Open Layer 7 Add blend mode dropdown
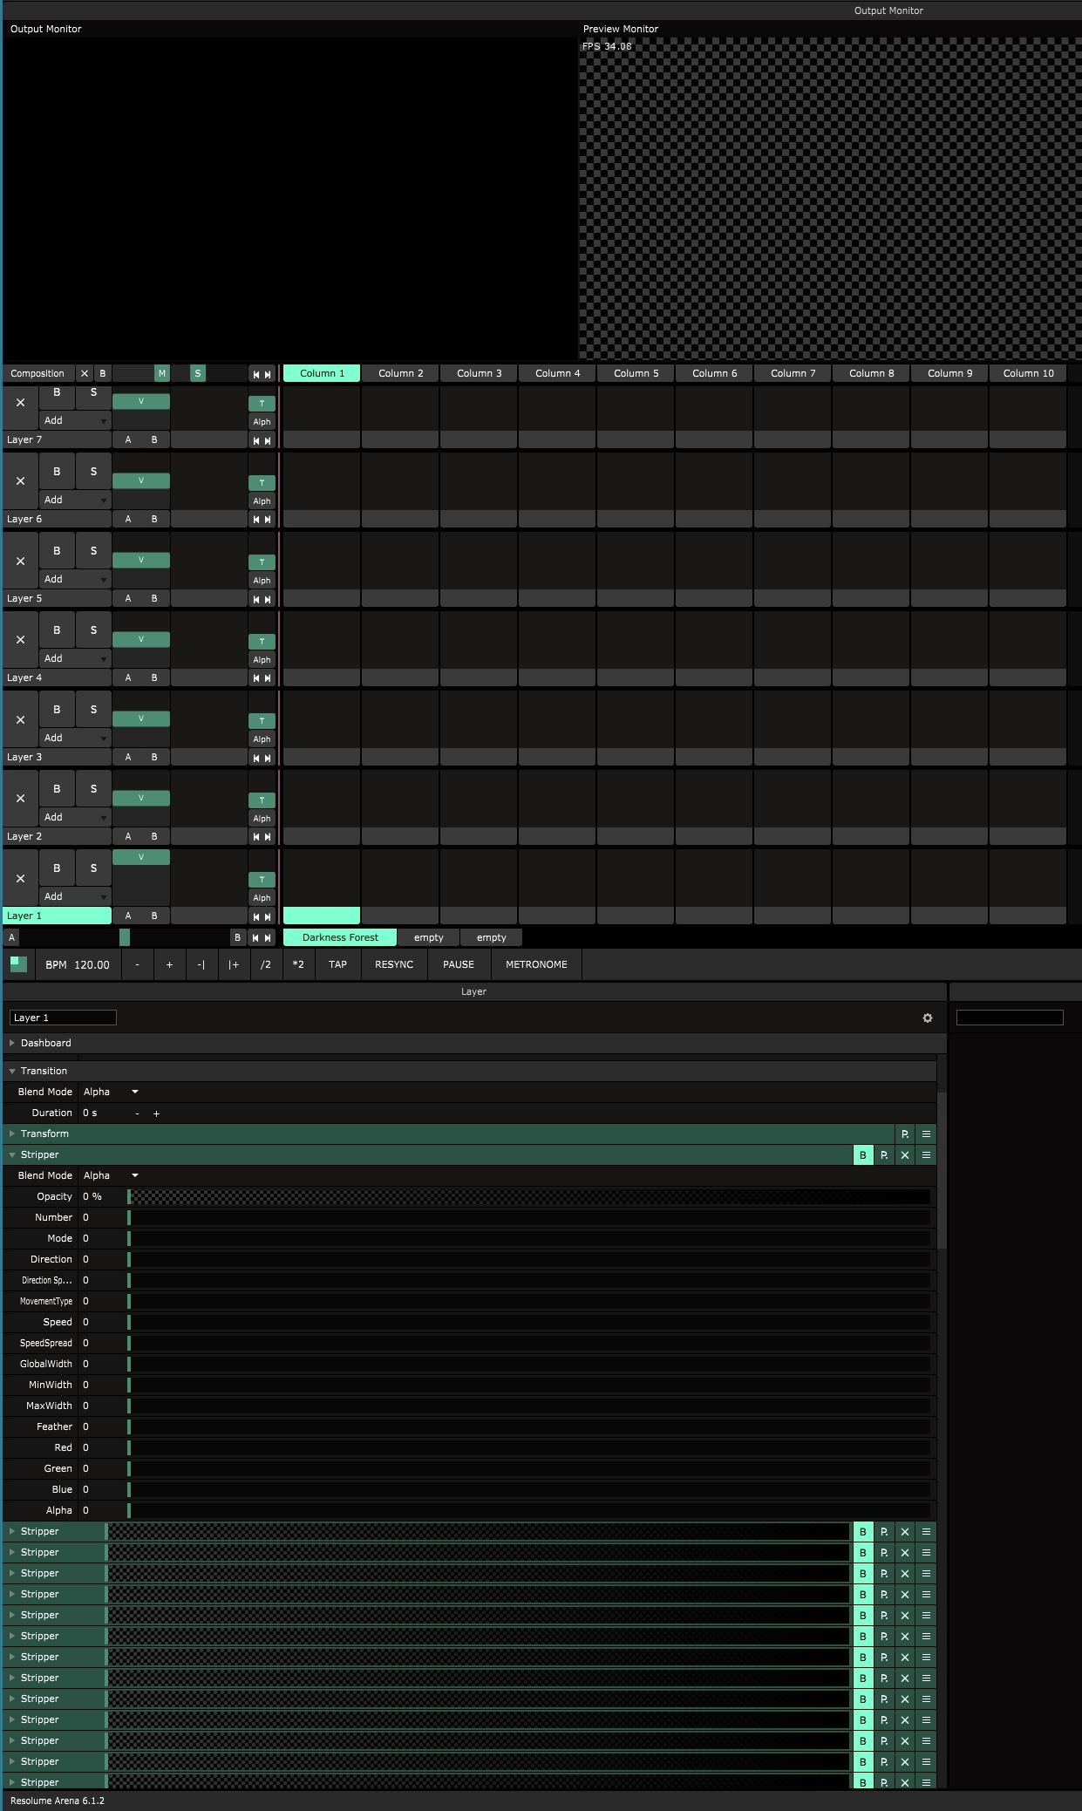The image size is (1082, 1811). tap(75, 420)
